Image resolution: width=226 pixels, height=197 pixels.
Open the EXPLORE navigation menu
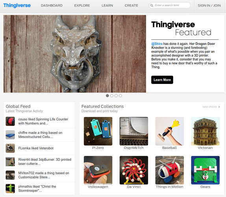pos(82,6)
